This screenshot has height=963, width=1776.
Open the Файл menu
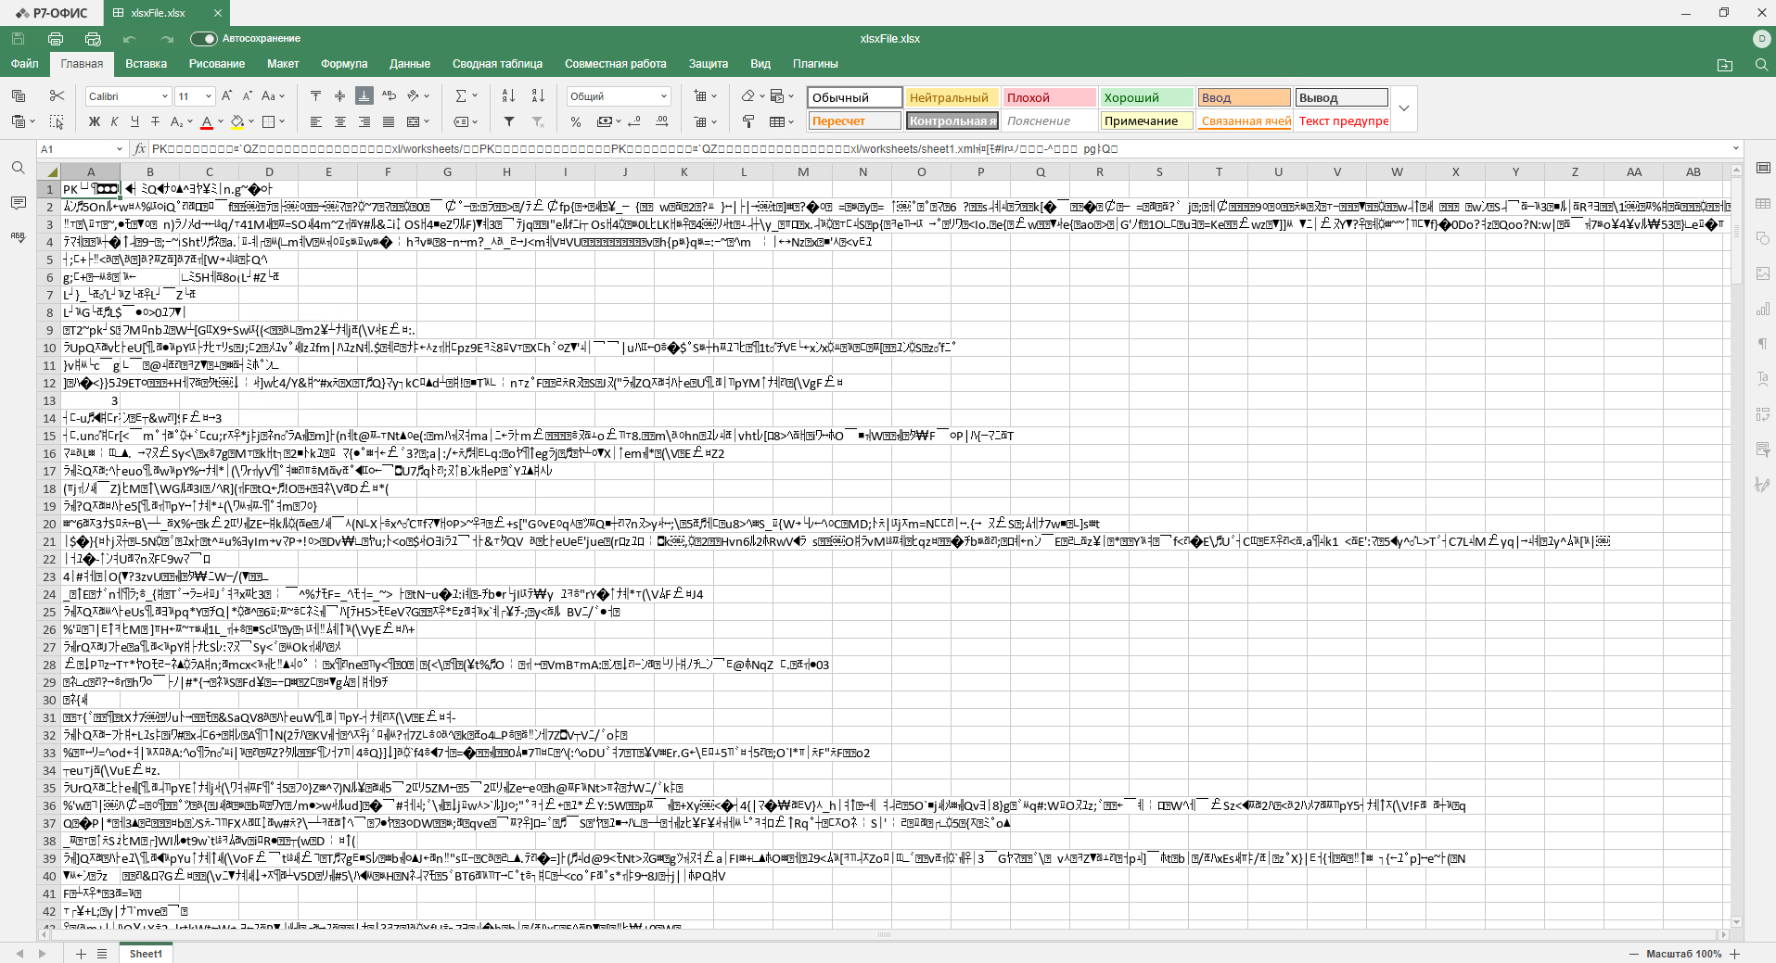coord(25,64)
